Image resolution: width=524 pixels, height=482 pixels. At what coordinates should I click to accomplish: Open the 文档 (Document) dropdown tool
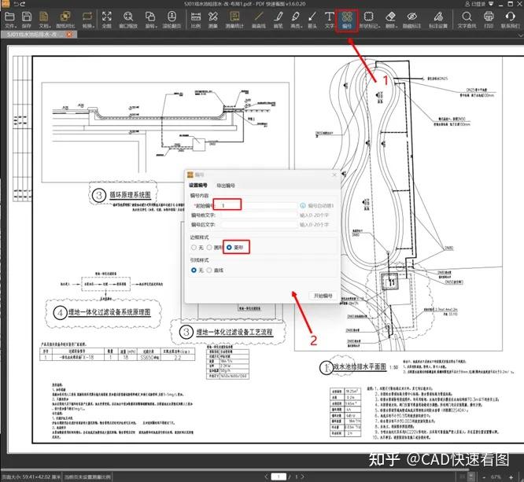[x=44, y=20]
